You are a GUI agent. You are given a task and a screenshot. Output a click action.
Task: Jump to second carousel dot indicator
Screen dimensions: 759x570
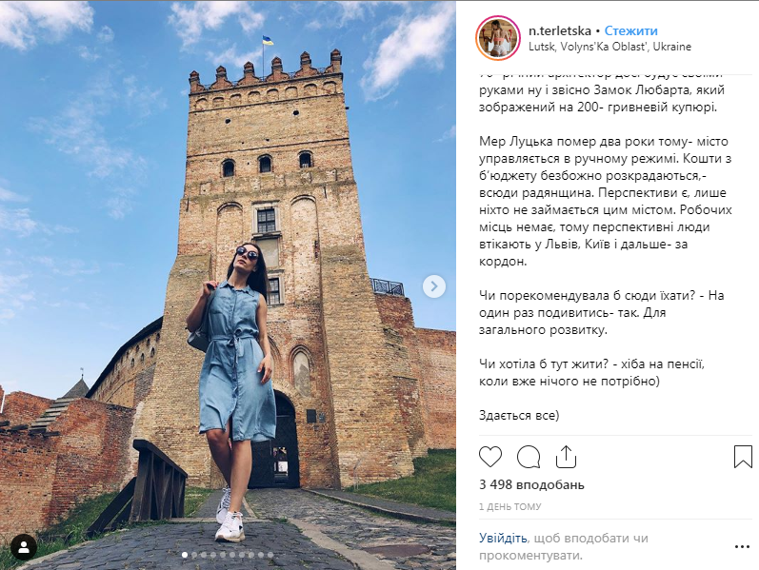(194, 555)
